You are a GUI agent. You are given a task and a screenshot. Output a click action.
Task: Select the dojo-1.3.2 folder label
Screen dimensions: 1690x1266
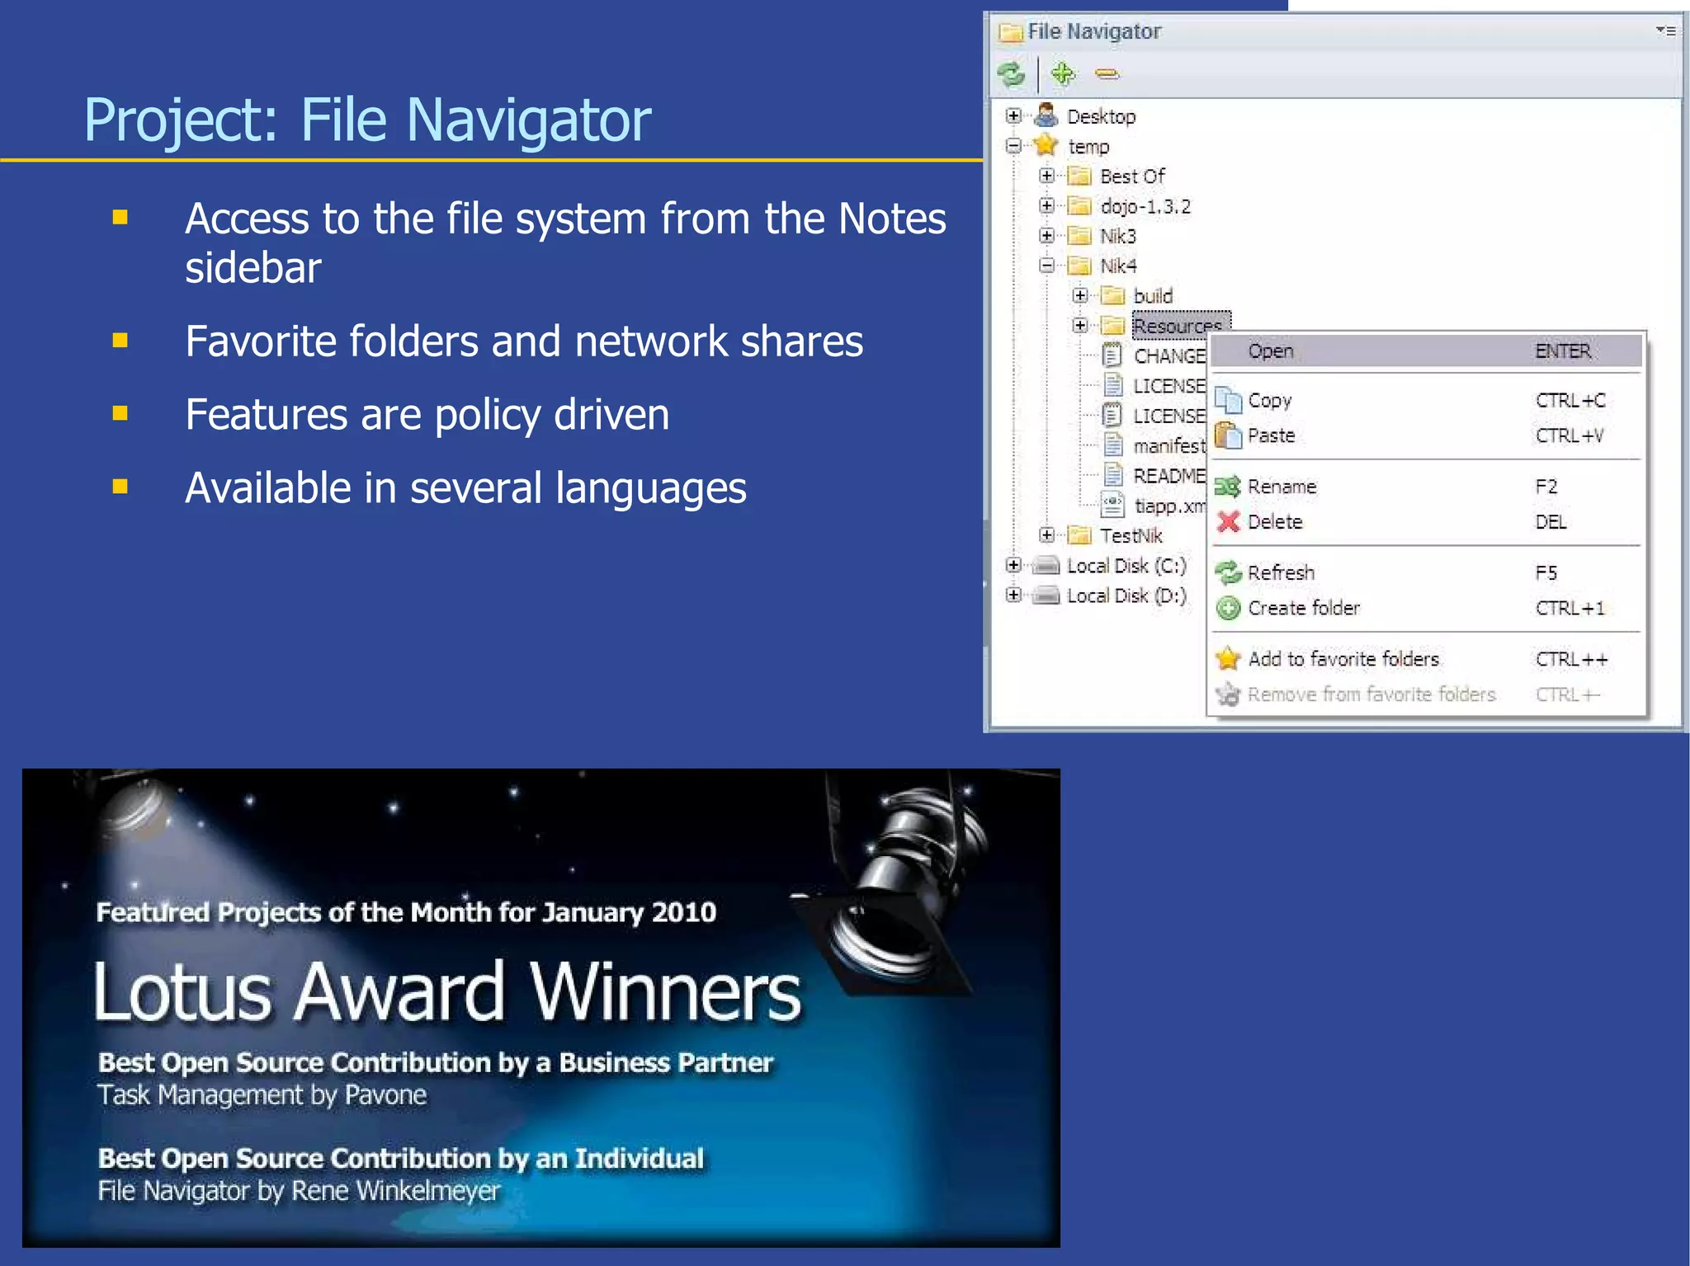[1145, 206]
